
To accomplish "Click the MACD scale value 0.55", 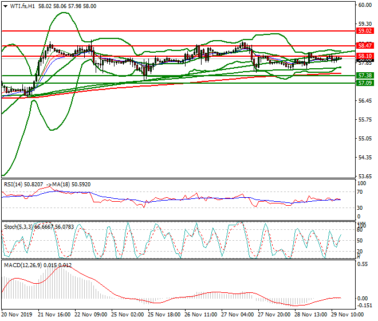I will point(363,264).
